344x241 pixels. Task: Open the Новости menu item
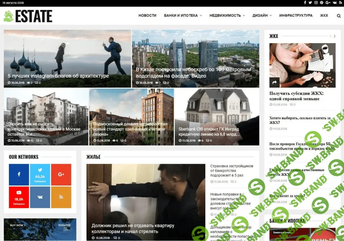click(147, 15)
